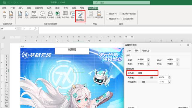Enable the 首页不同 checkbox
The image size is (192, 108).
click(107, 14)
